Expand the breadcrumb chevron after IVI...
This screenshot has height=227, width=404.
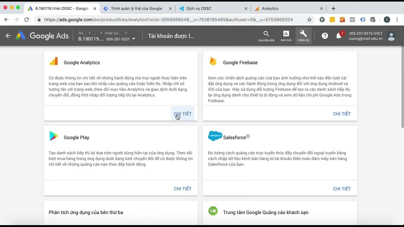90,33
